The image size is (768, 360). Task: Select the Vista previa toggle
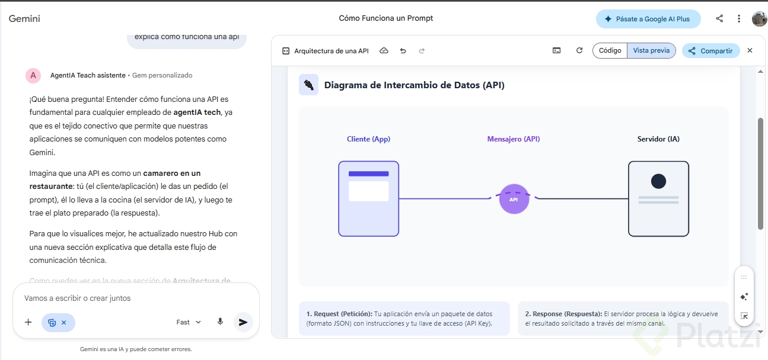click(x=651, y=51)
